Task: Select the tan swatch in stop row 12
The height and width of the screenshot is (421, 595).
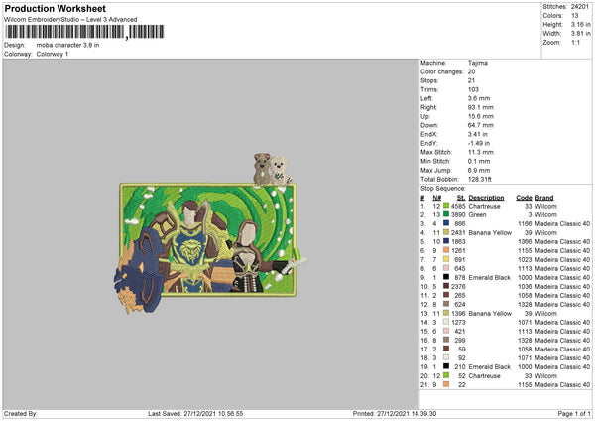Action: pyautogui.click(x=446, y=305)
